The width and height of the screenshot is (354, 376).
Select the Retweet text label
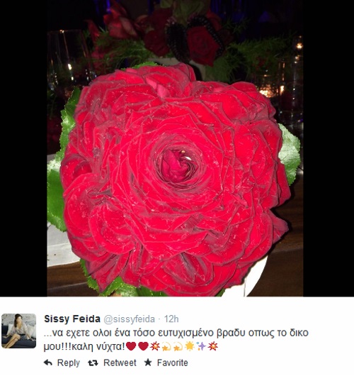(120, 363)
